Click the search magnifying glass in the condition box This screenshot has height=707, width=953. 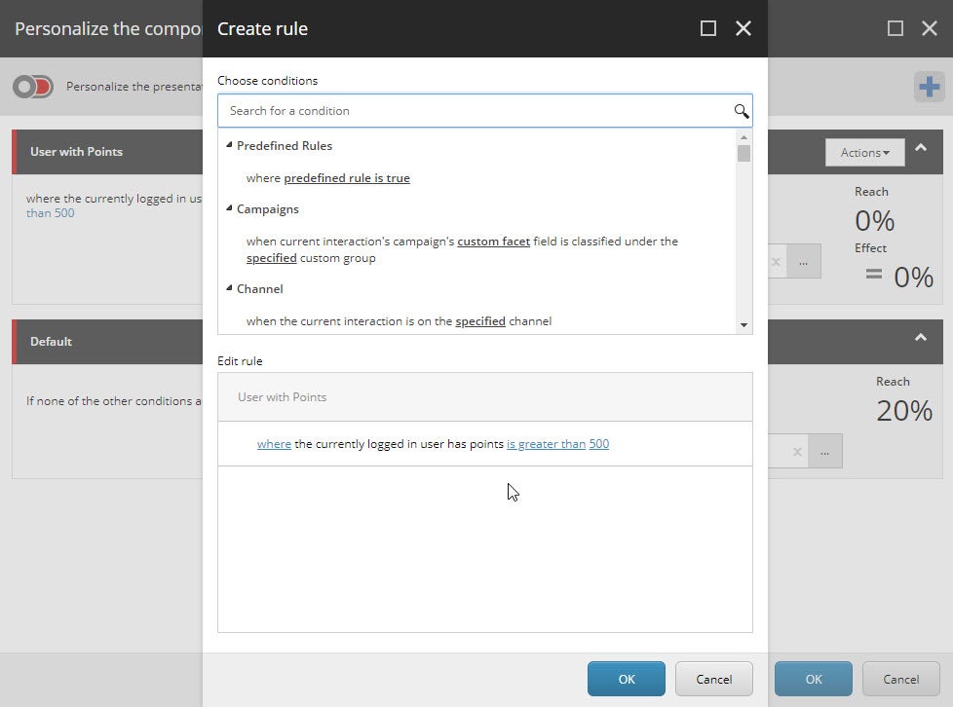click(x=742, y=111)
